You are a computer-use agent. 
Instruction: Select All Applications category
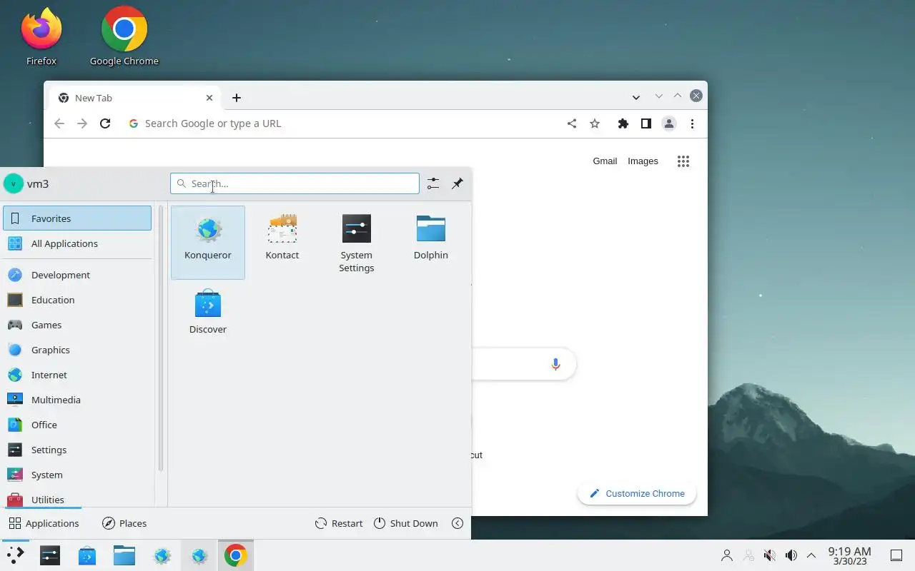tap(77, 243)
